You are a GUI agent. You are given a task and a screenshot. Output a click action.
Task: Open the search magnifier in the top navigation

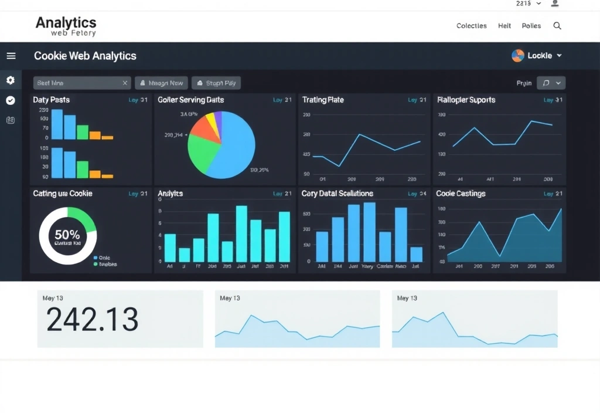pos(557,26)
